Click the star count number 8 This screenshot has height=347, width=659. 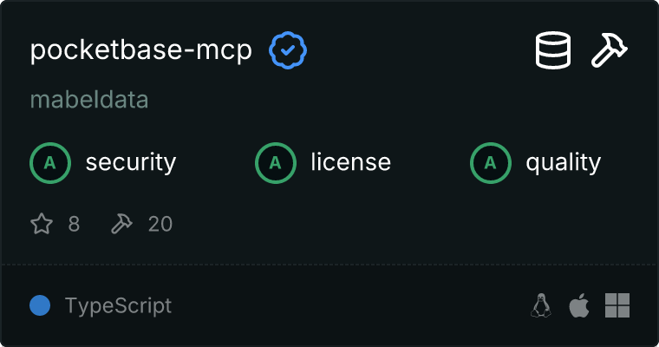pyautogui.click(x=74, y=224)
